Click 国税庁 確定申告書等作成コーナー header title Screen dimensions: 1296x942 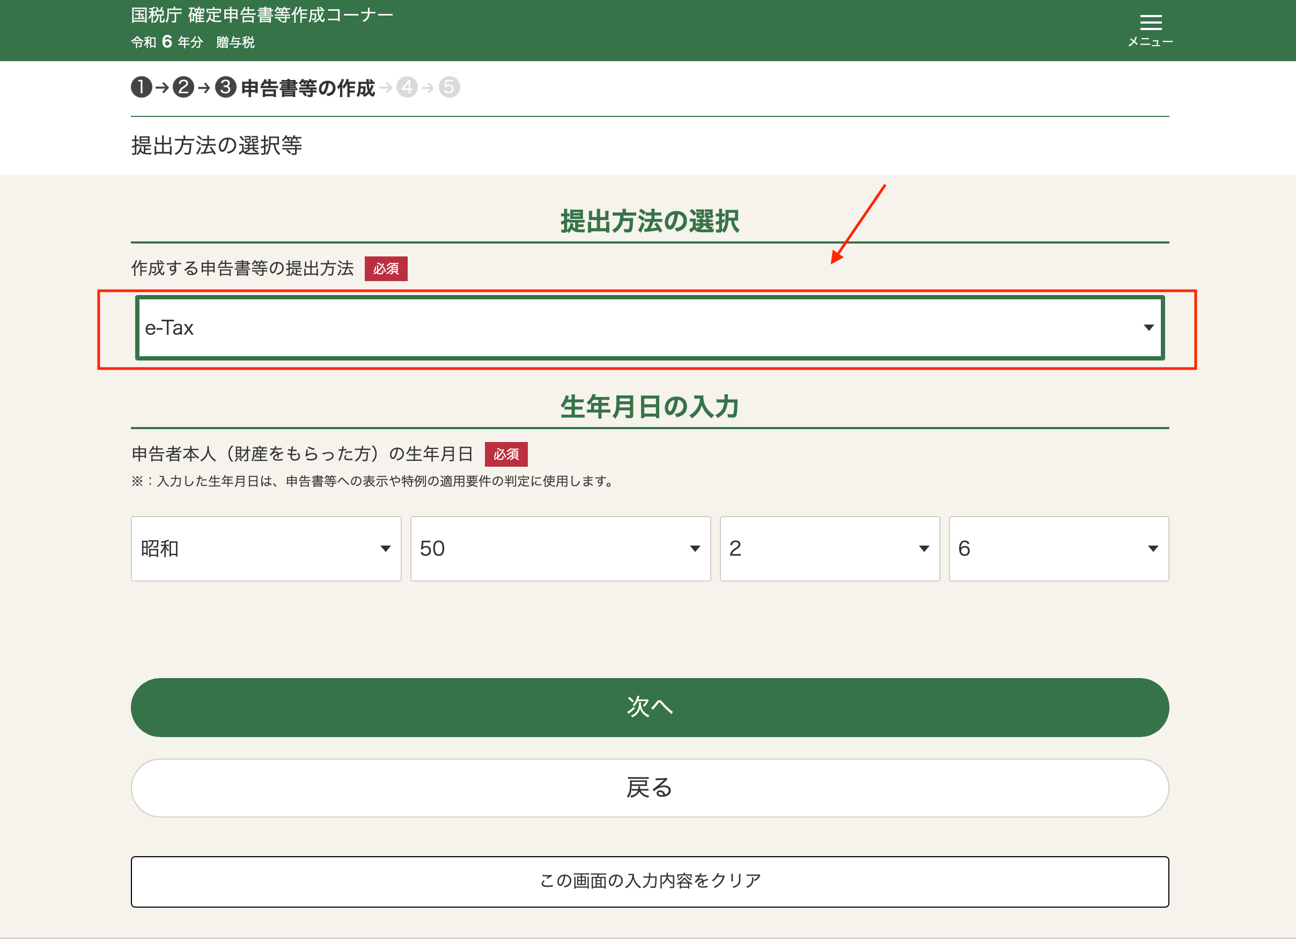click(262, 16)
